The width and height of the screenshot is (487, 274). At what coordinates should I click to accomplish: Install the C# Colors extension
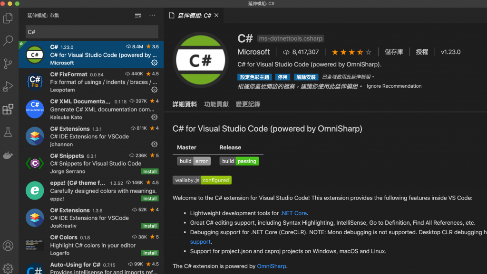150,253
